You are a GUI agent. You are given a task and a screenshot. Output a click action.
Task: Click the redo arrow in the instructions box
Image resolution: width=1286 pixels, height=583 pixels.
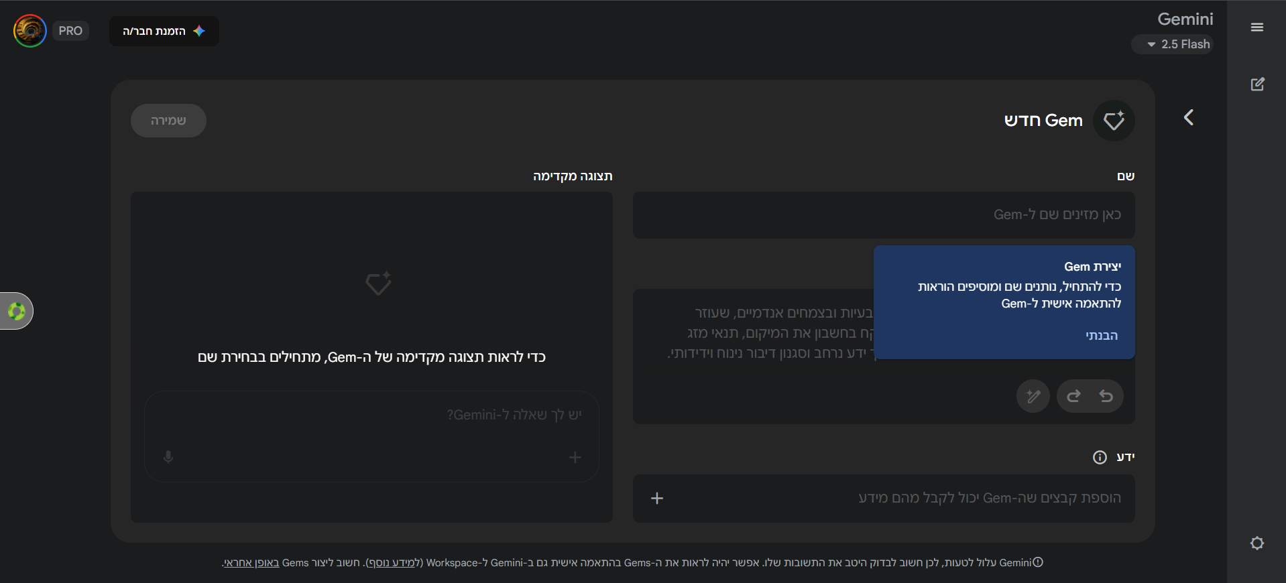1073,396
